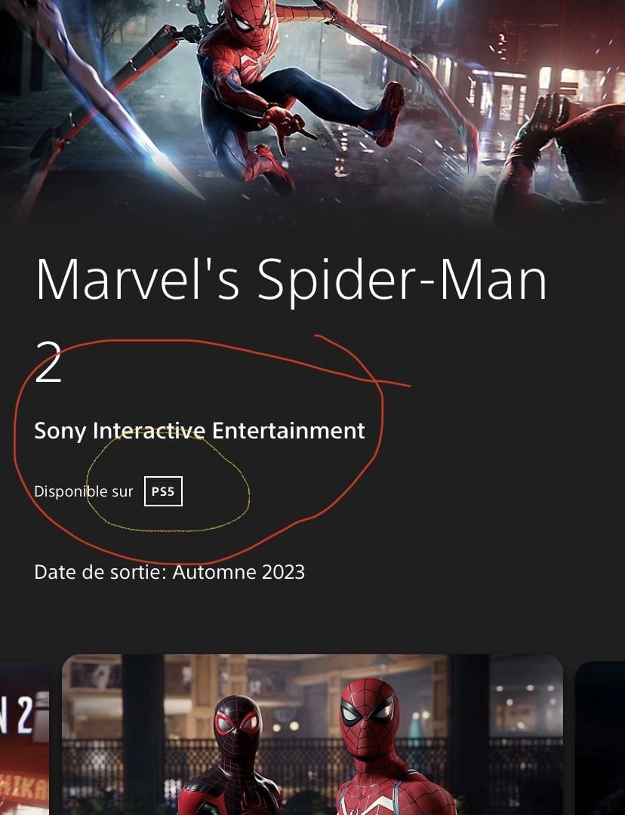Click Miles Morales' black mask in the thumbnail
Screen dimensions: 625x815
(236, 727)
